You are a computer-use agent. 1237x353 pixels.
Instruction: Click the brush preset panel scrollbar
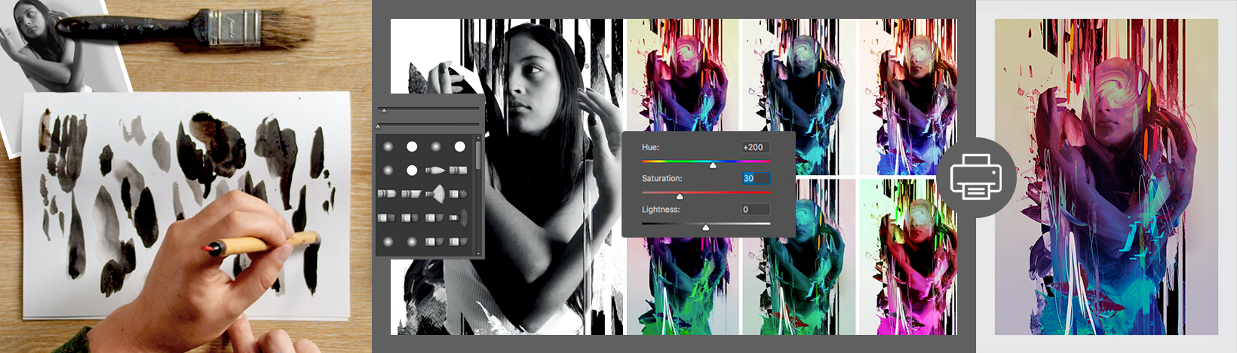[478, 155]
